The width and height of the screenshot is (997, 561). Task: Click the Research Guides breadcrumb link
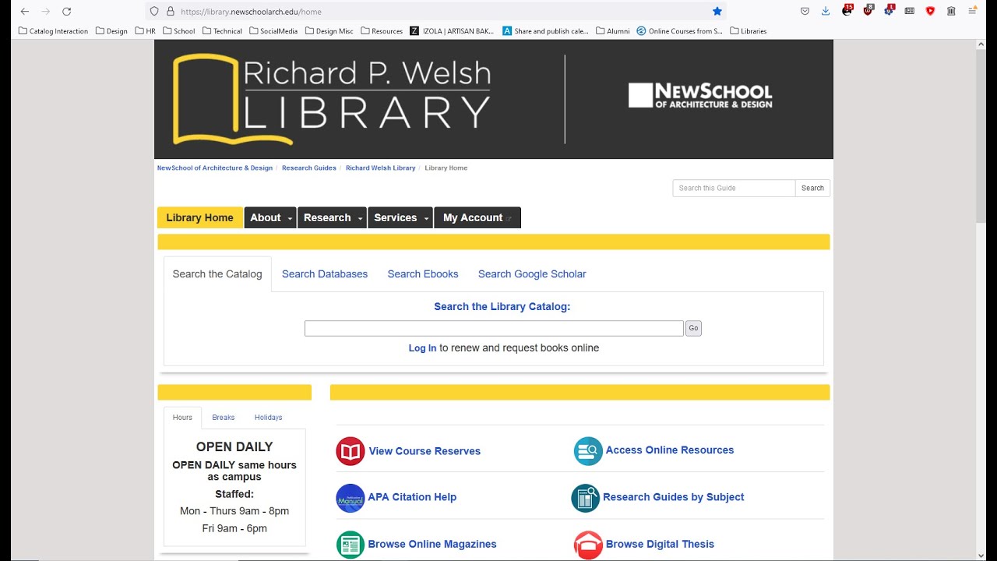pyautogui.click(x=309, y=168)
